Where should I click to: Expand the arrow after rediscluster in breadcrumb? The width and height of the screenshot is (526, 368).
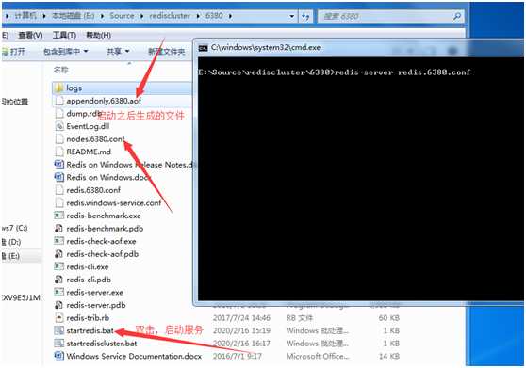click(198, 16)
